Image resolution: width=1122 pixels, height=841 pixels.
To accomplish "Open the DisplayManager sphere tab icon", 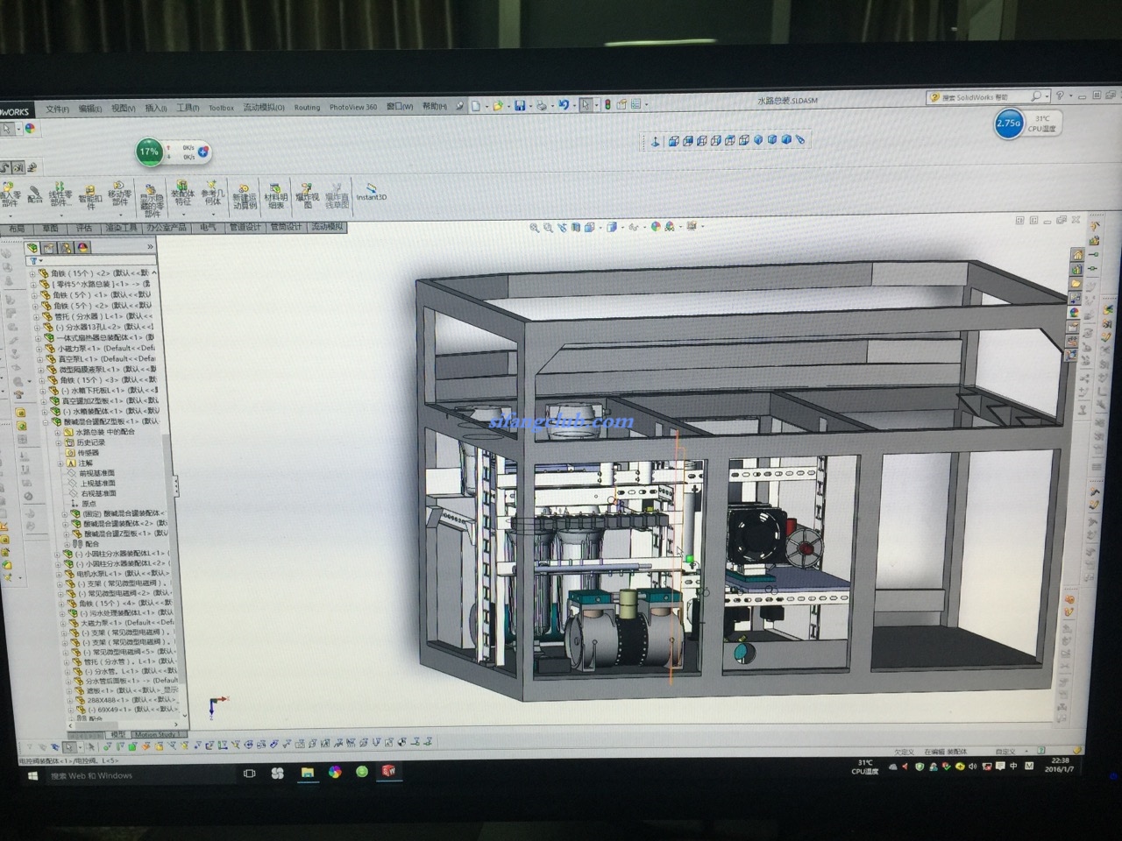I will click(82, 248).
